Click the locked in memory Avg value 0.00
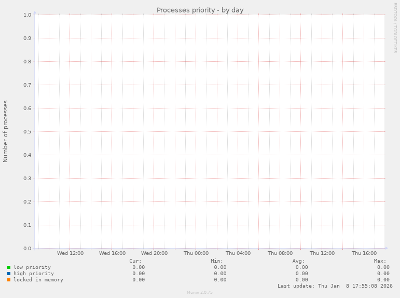The image size is (400, 298). [x=302, y=280]
